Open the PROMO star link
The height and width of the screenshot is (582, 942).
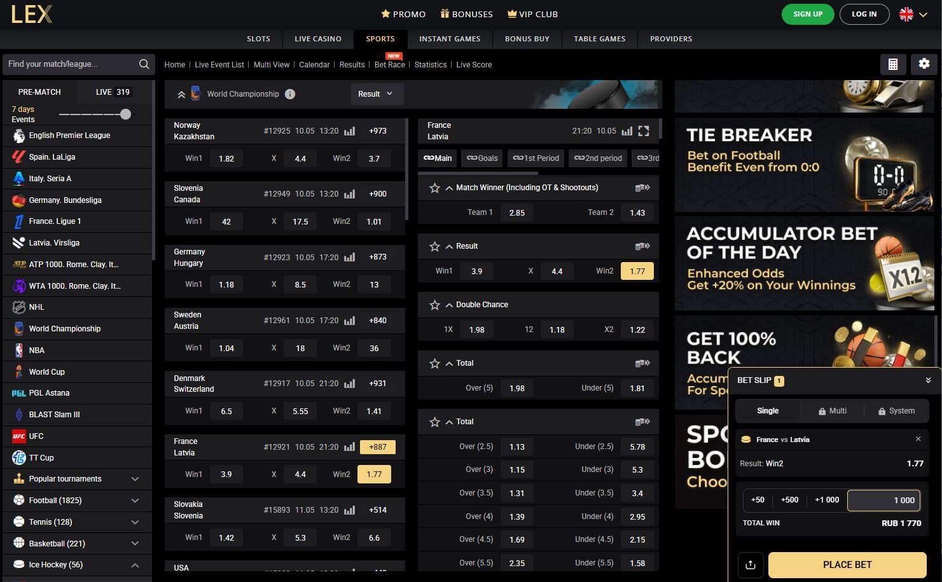403,14
